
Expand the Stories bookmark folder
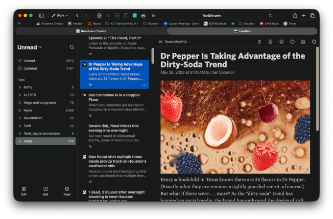151,23
